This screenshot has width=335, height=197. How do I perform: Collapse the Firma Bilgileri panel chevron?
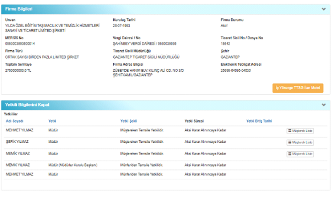[323, 9]
